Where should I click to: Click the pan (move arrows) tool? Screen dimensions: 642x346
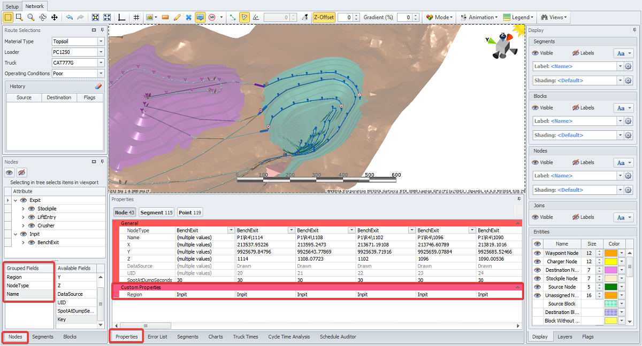pos(54,17)
